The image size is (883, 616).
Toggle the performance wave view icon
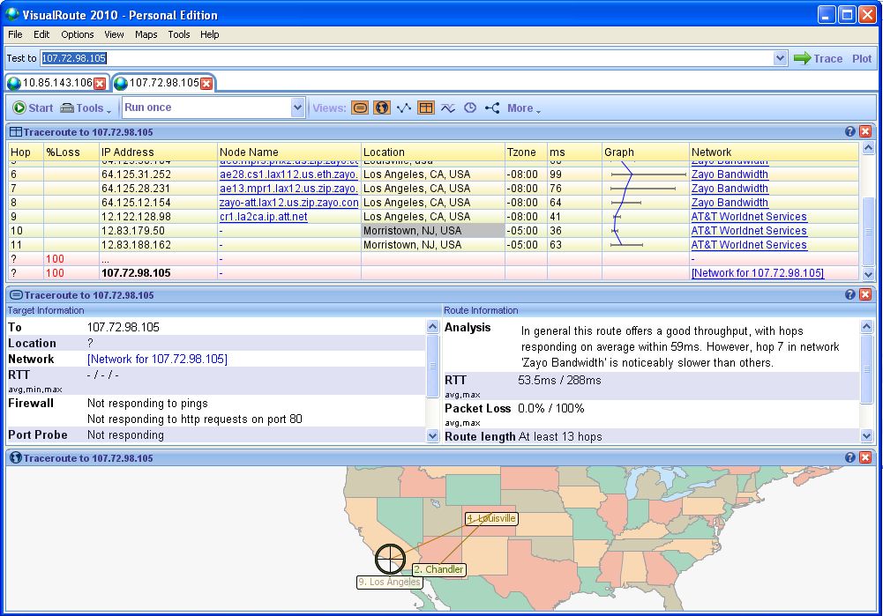[448, 108]
